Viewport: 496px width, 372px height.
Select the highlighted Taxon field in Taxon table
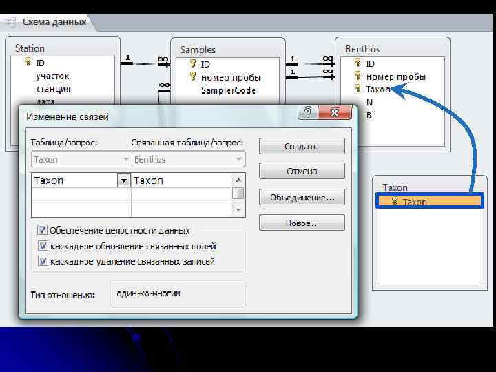coord(430,201)
